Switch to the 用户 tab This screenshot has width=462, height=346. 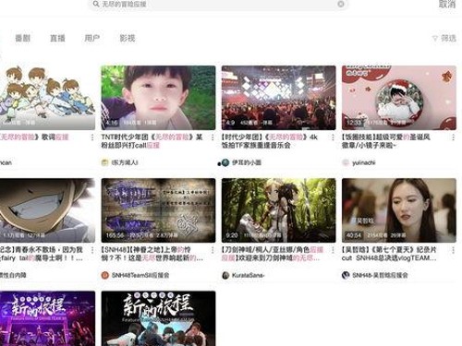[92, 38]
